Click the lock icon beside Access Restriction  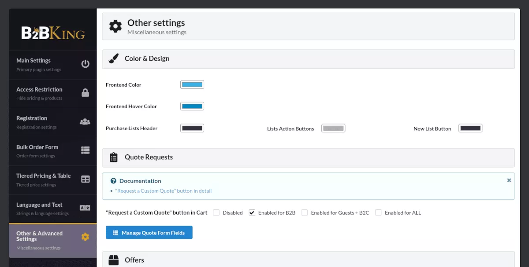[x=85, y=93]
